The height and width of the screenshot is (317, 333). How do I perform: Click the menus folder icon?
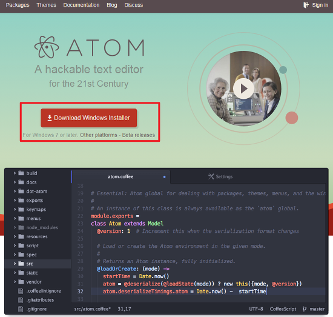21,218
